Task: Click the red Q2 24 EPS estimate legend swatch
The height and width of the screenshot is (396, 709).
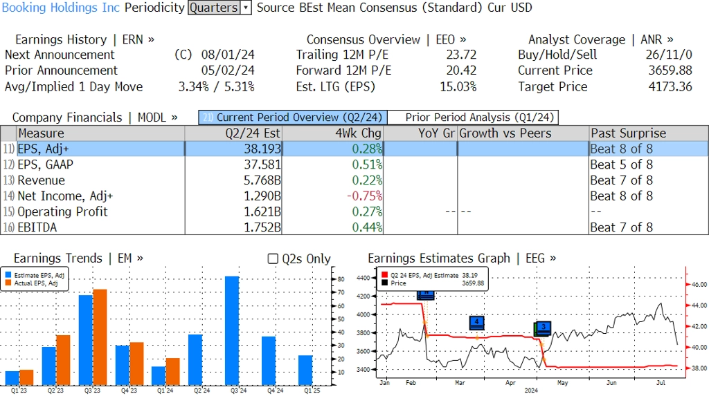Action: [384, 275]
